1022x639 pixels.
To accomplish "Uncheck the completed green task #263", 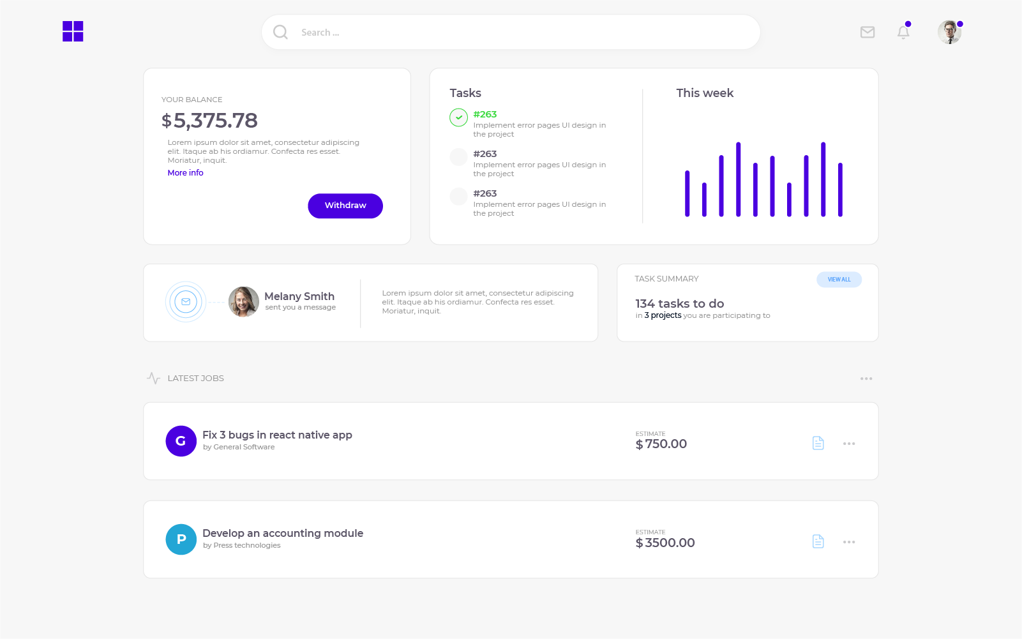I will point(458,117).
